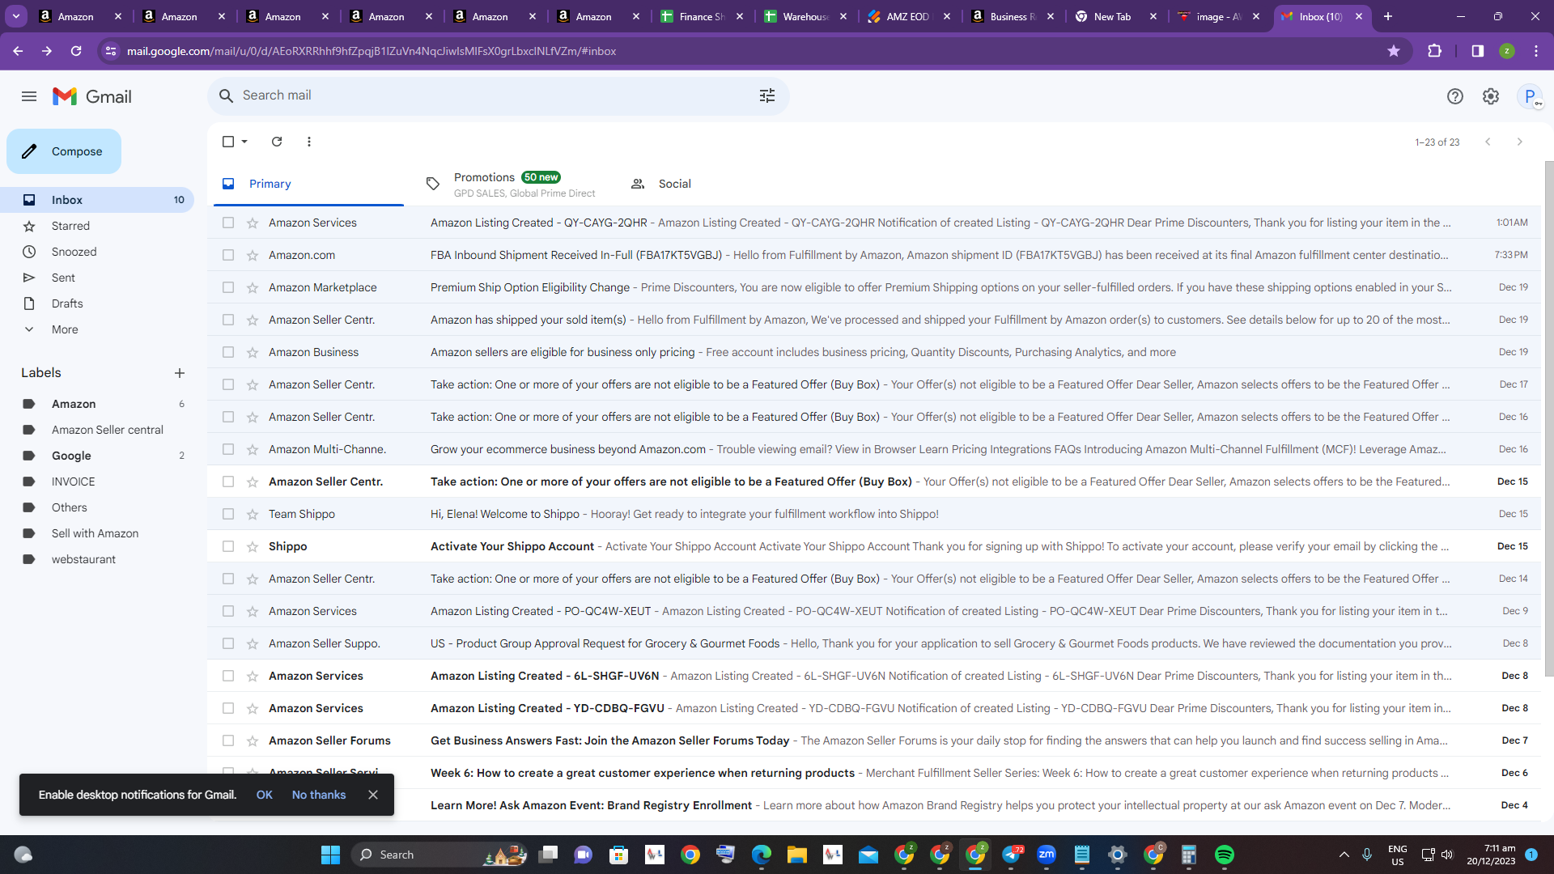Viewport: 1554px width, 874px height.
Task: Open 'Amazon has shipped your sold item(s)' email
Action: pos(874,320)
